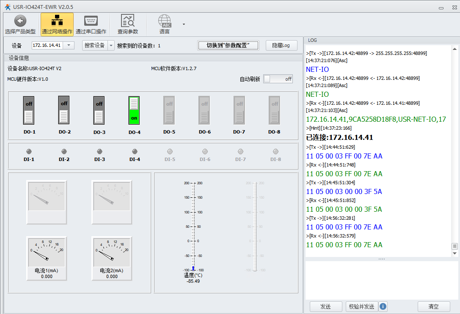Click the DI-5 indicator light
The width and height of the screenshot is (460, 314).
(x=170, y=151)
